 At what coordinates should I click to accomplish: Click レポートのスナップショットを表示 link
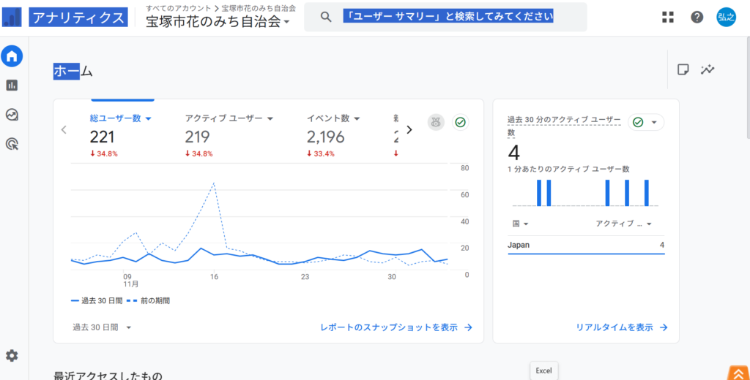[x=396, y=327]
